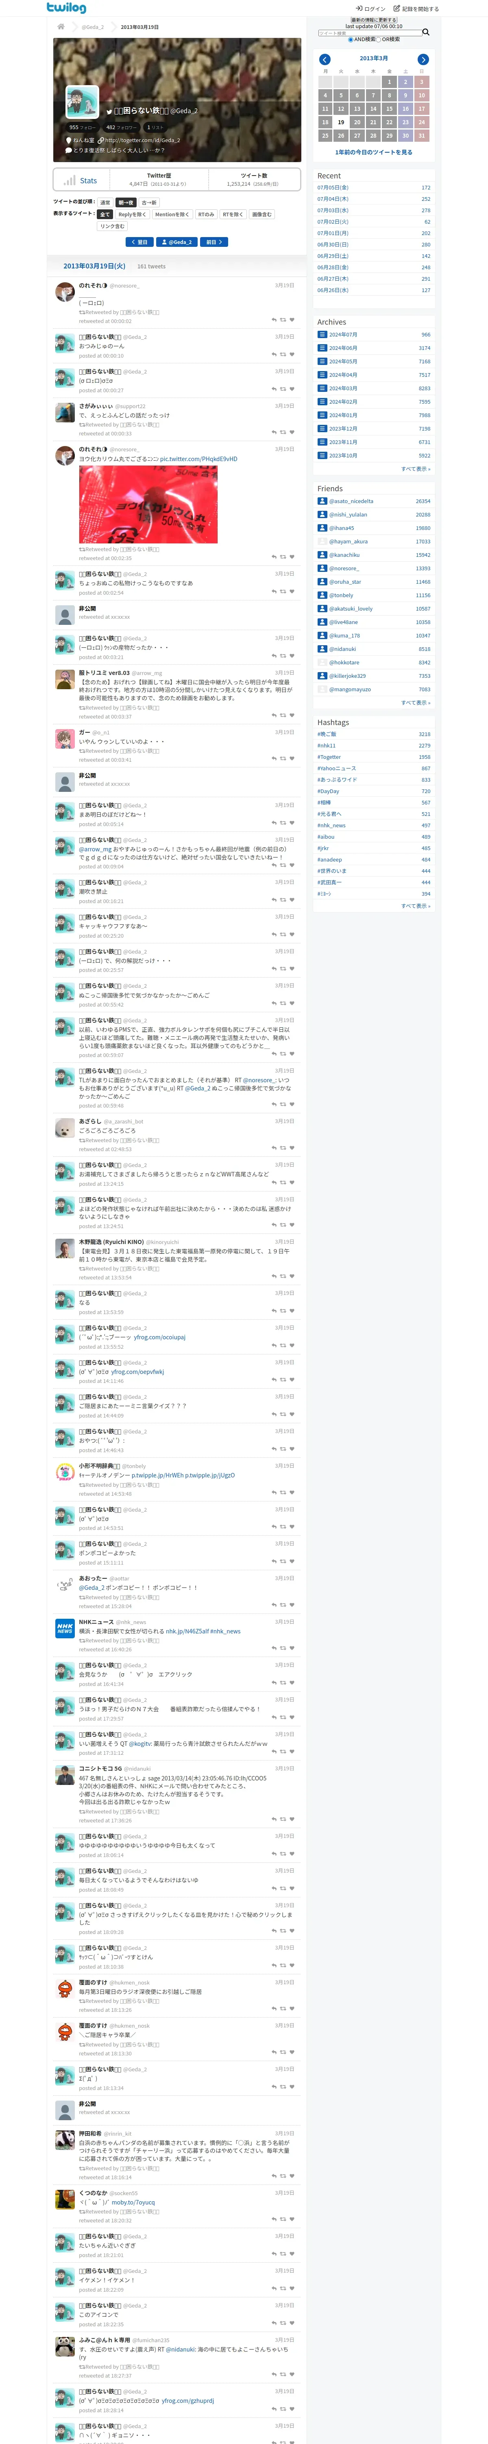Open the pic.twitter.com/PHqkdE9vHD link

(199, 458)
